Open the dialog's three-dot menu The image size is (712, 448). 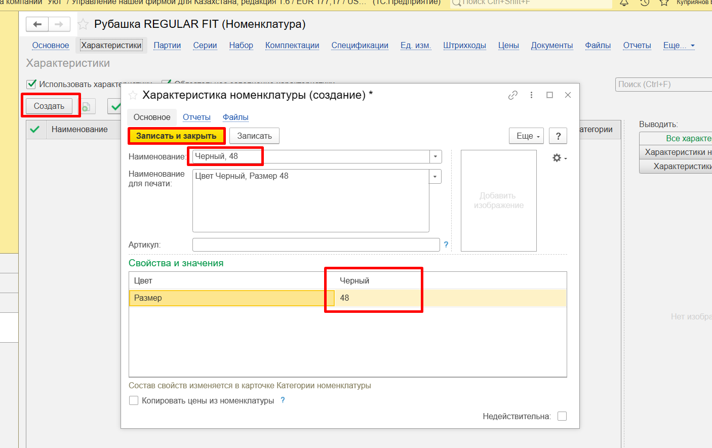531,95
